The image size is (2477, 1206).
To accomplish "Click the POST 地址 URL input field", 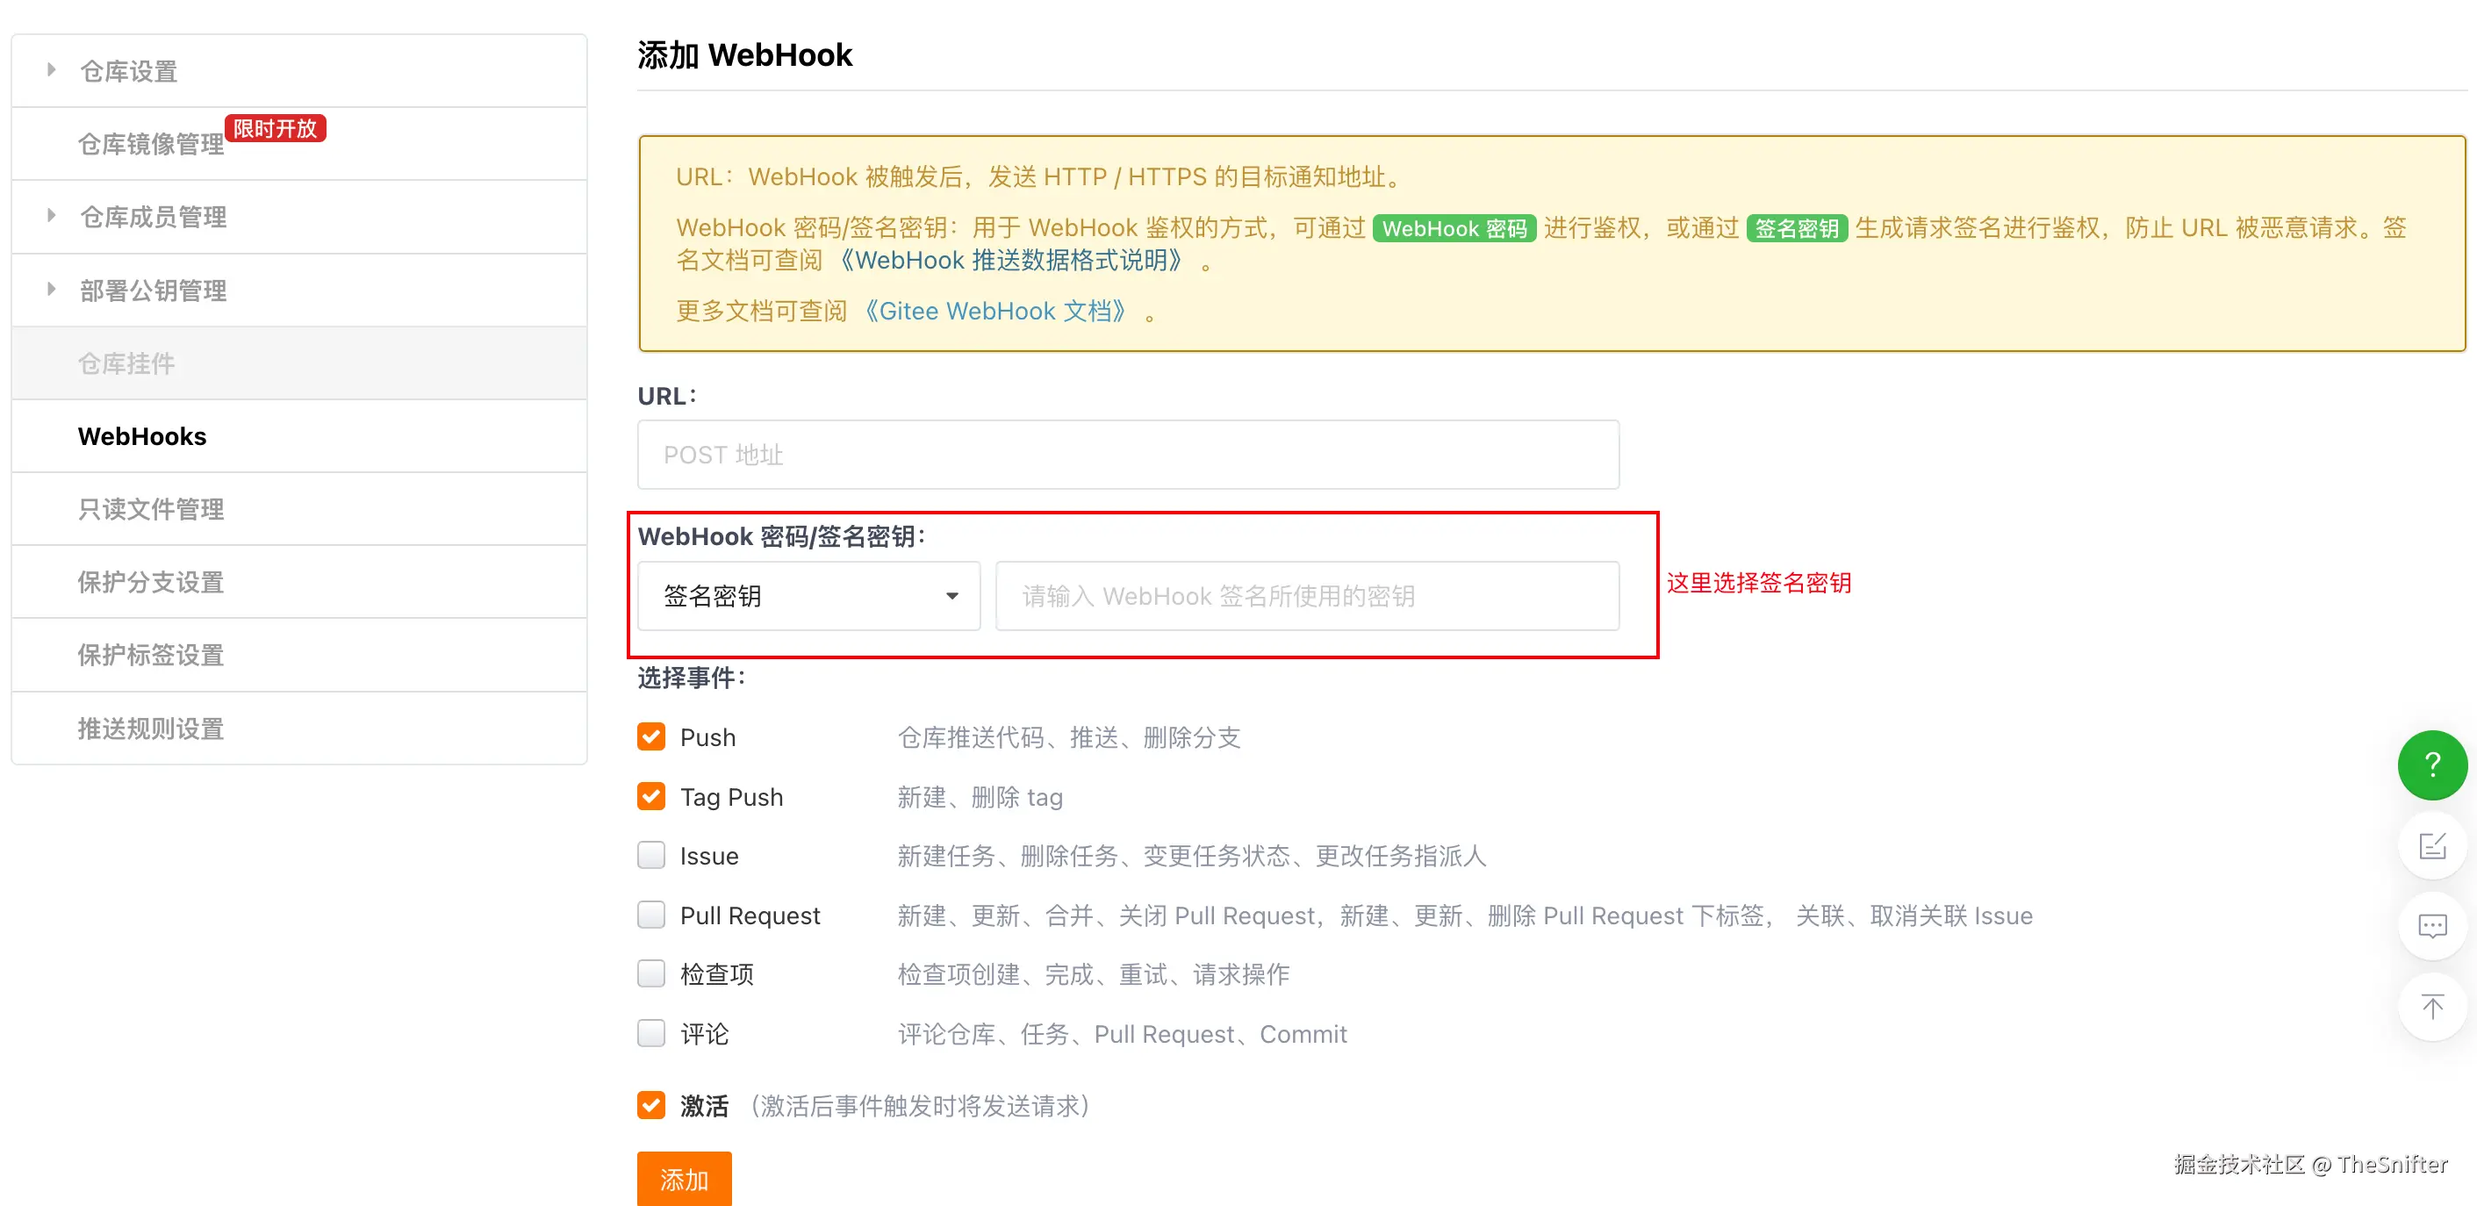I will [1127, 455].
